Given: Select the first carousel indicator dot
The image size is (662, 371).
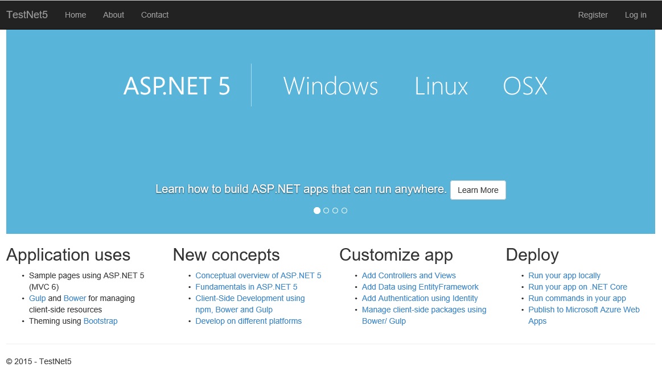Looking at the screenshot, I should coord(317,210).
